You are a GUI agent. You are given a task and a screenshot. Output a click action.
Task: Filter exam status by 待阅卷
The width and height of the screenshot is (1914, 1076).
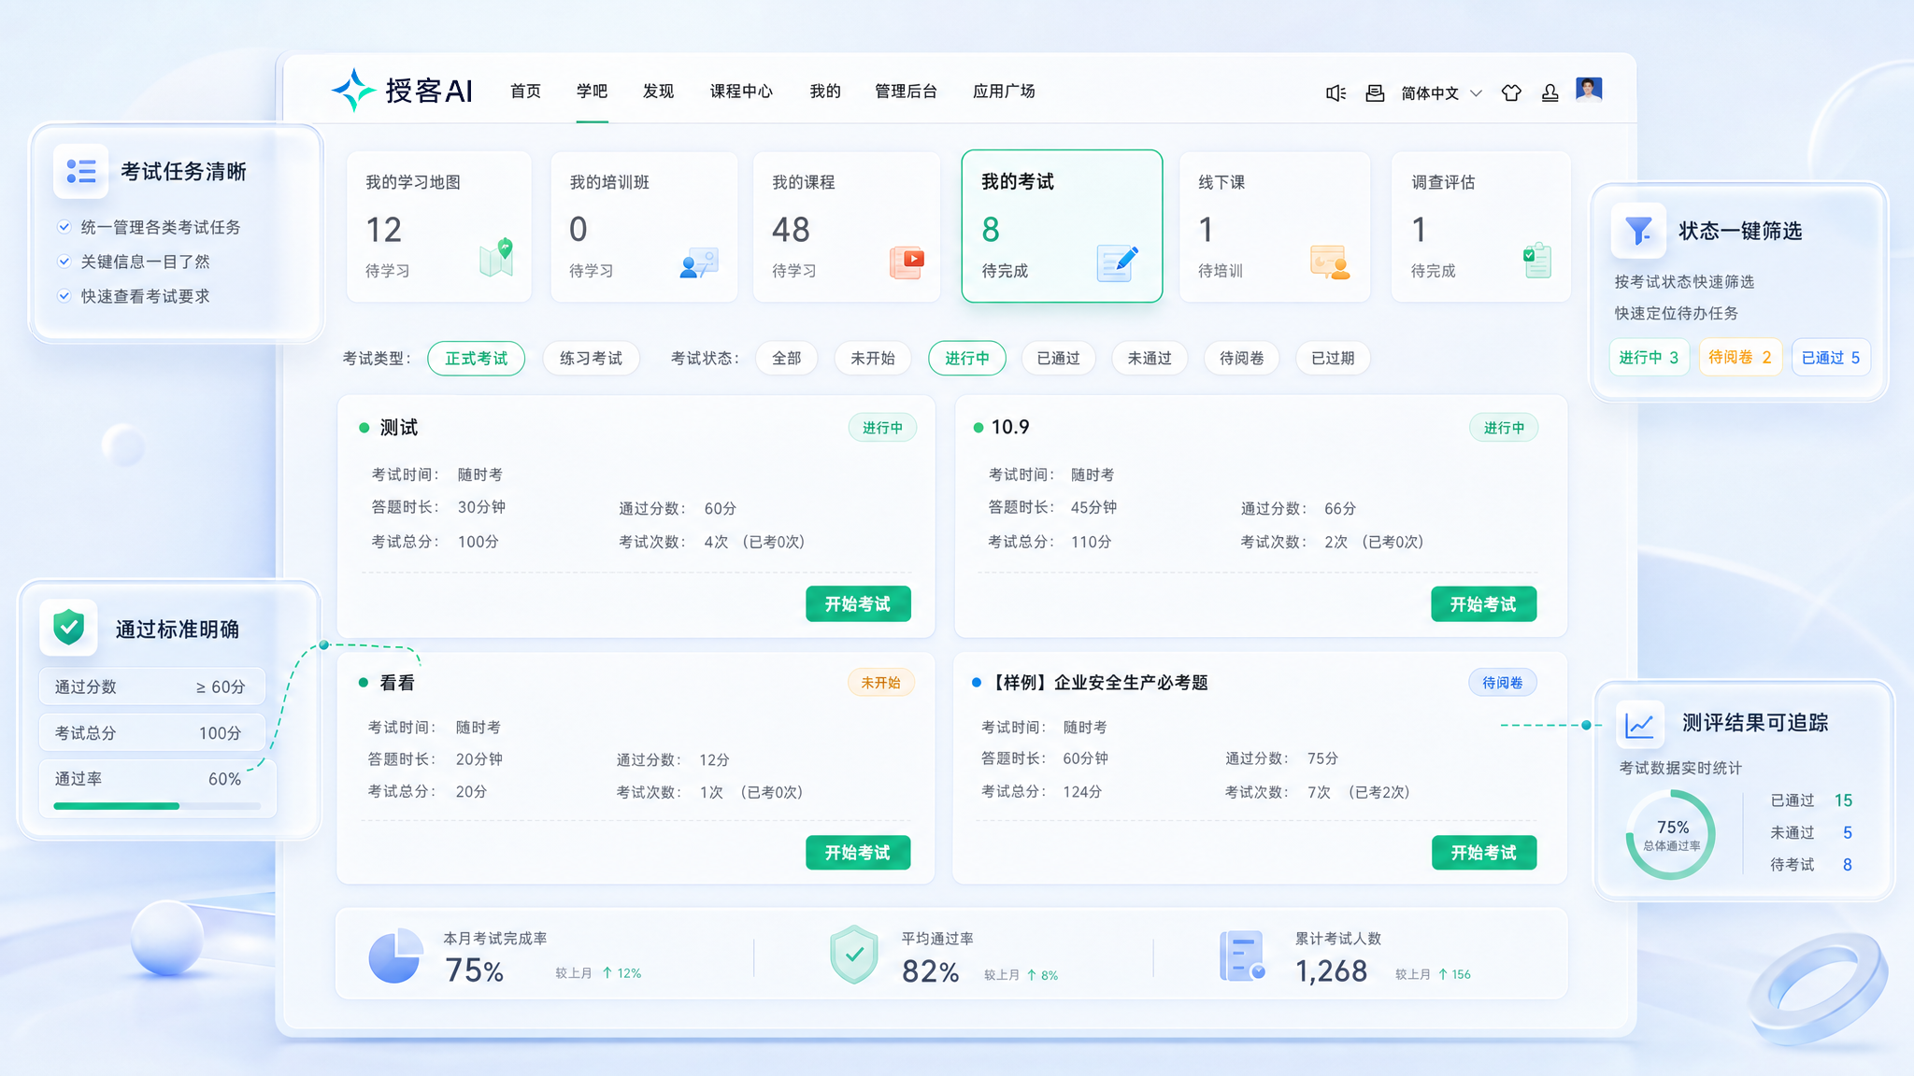coord(1241,359)
